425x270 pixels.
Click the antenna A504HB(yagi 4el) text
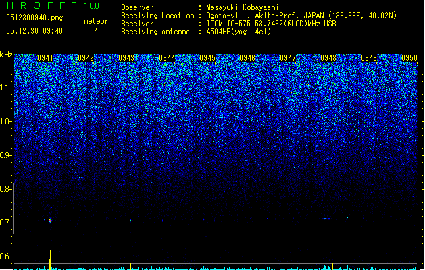(239, 32)
